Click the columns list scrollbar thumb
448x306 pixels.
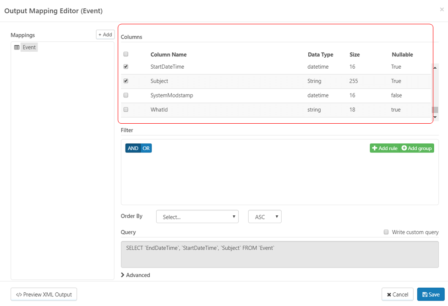[x=435, y=110]
